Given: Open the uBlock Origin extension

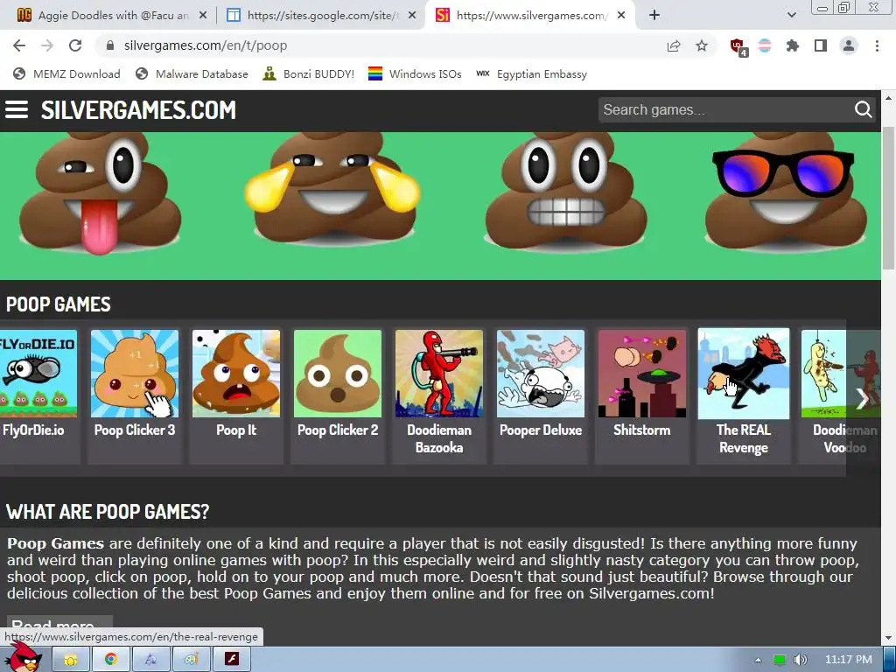Looking at the screenshot, I should tap(738, 46).
